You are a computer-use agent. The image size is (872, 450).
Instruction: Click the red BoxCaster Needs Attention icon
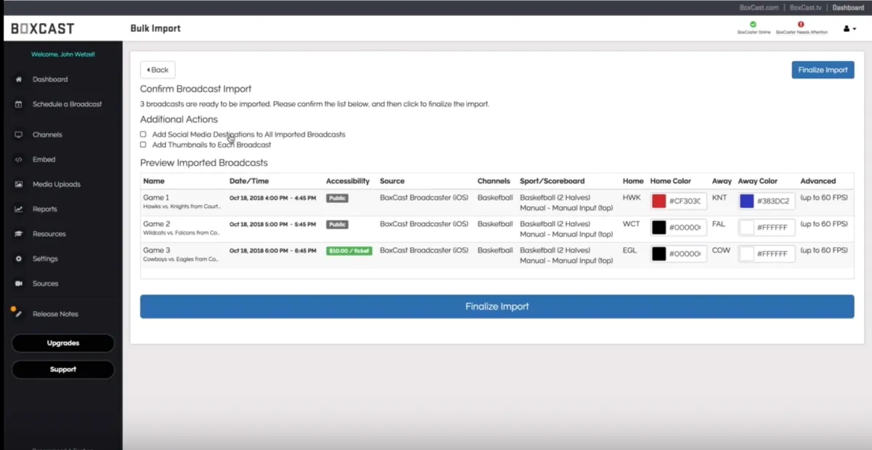801,24
